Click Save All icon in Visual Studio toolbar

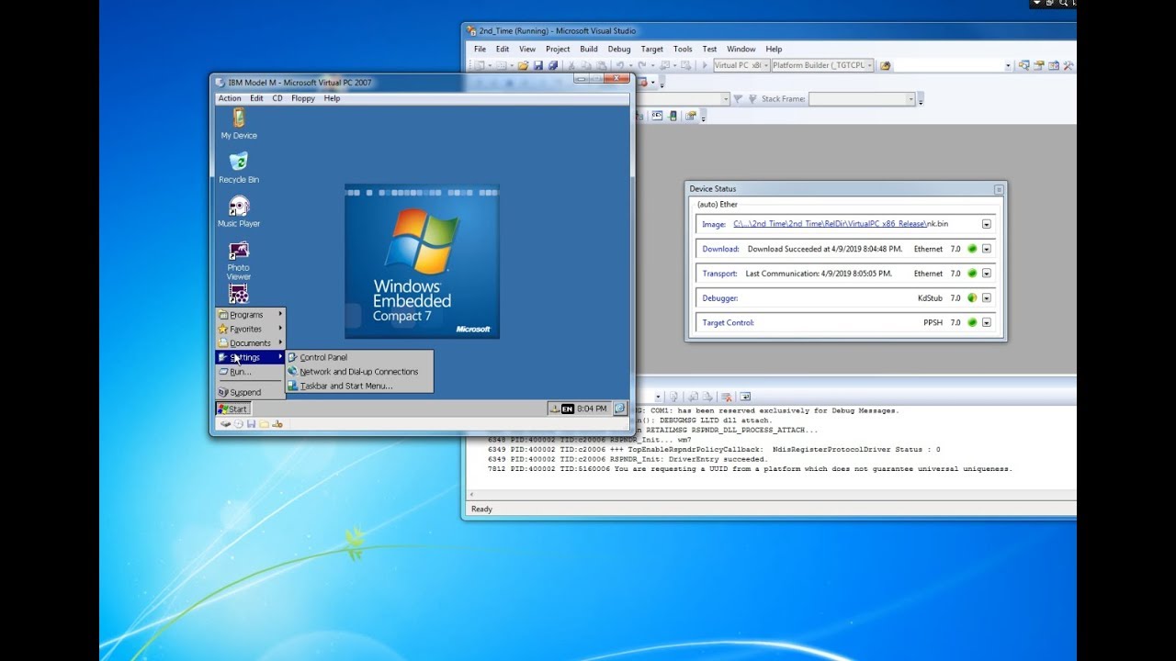[553, 65]
